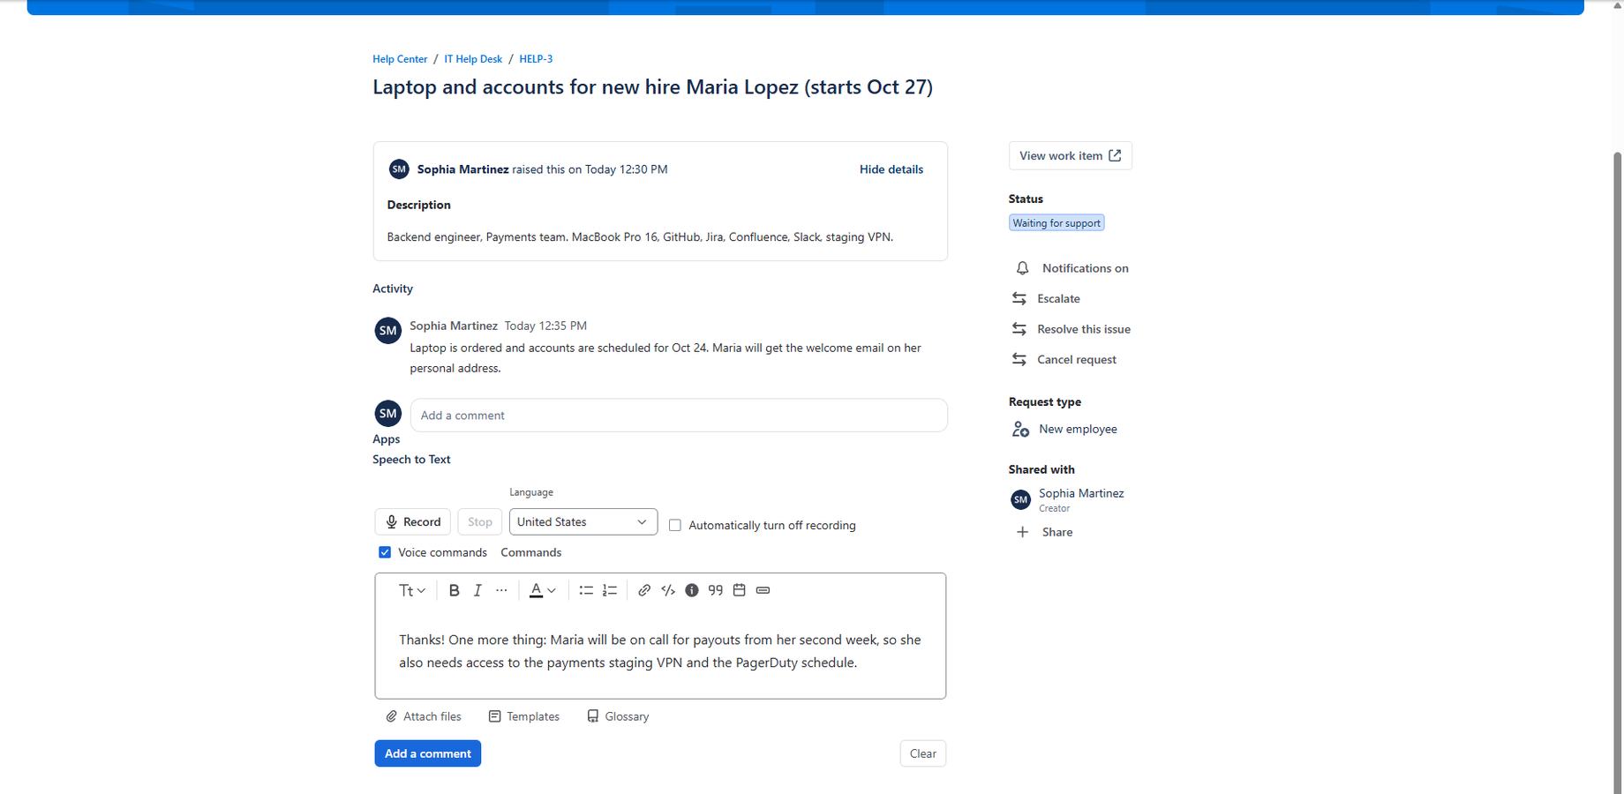Open the Language dropdown set to United States
The height and width of the screenshot is (794, 1624).
pyautogui.click(x=583, y=521)
